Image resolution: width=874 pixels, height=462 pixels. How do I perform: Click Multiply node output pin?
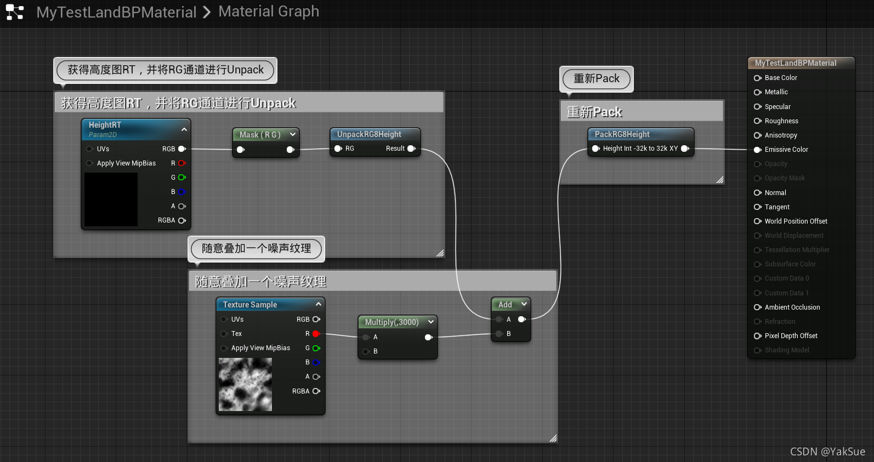[429, 337]
